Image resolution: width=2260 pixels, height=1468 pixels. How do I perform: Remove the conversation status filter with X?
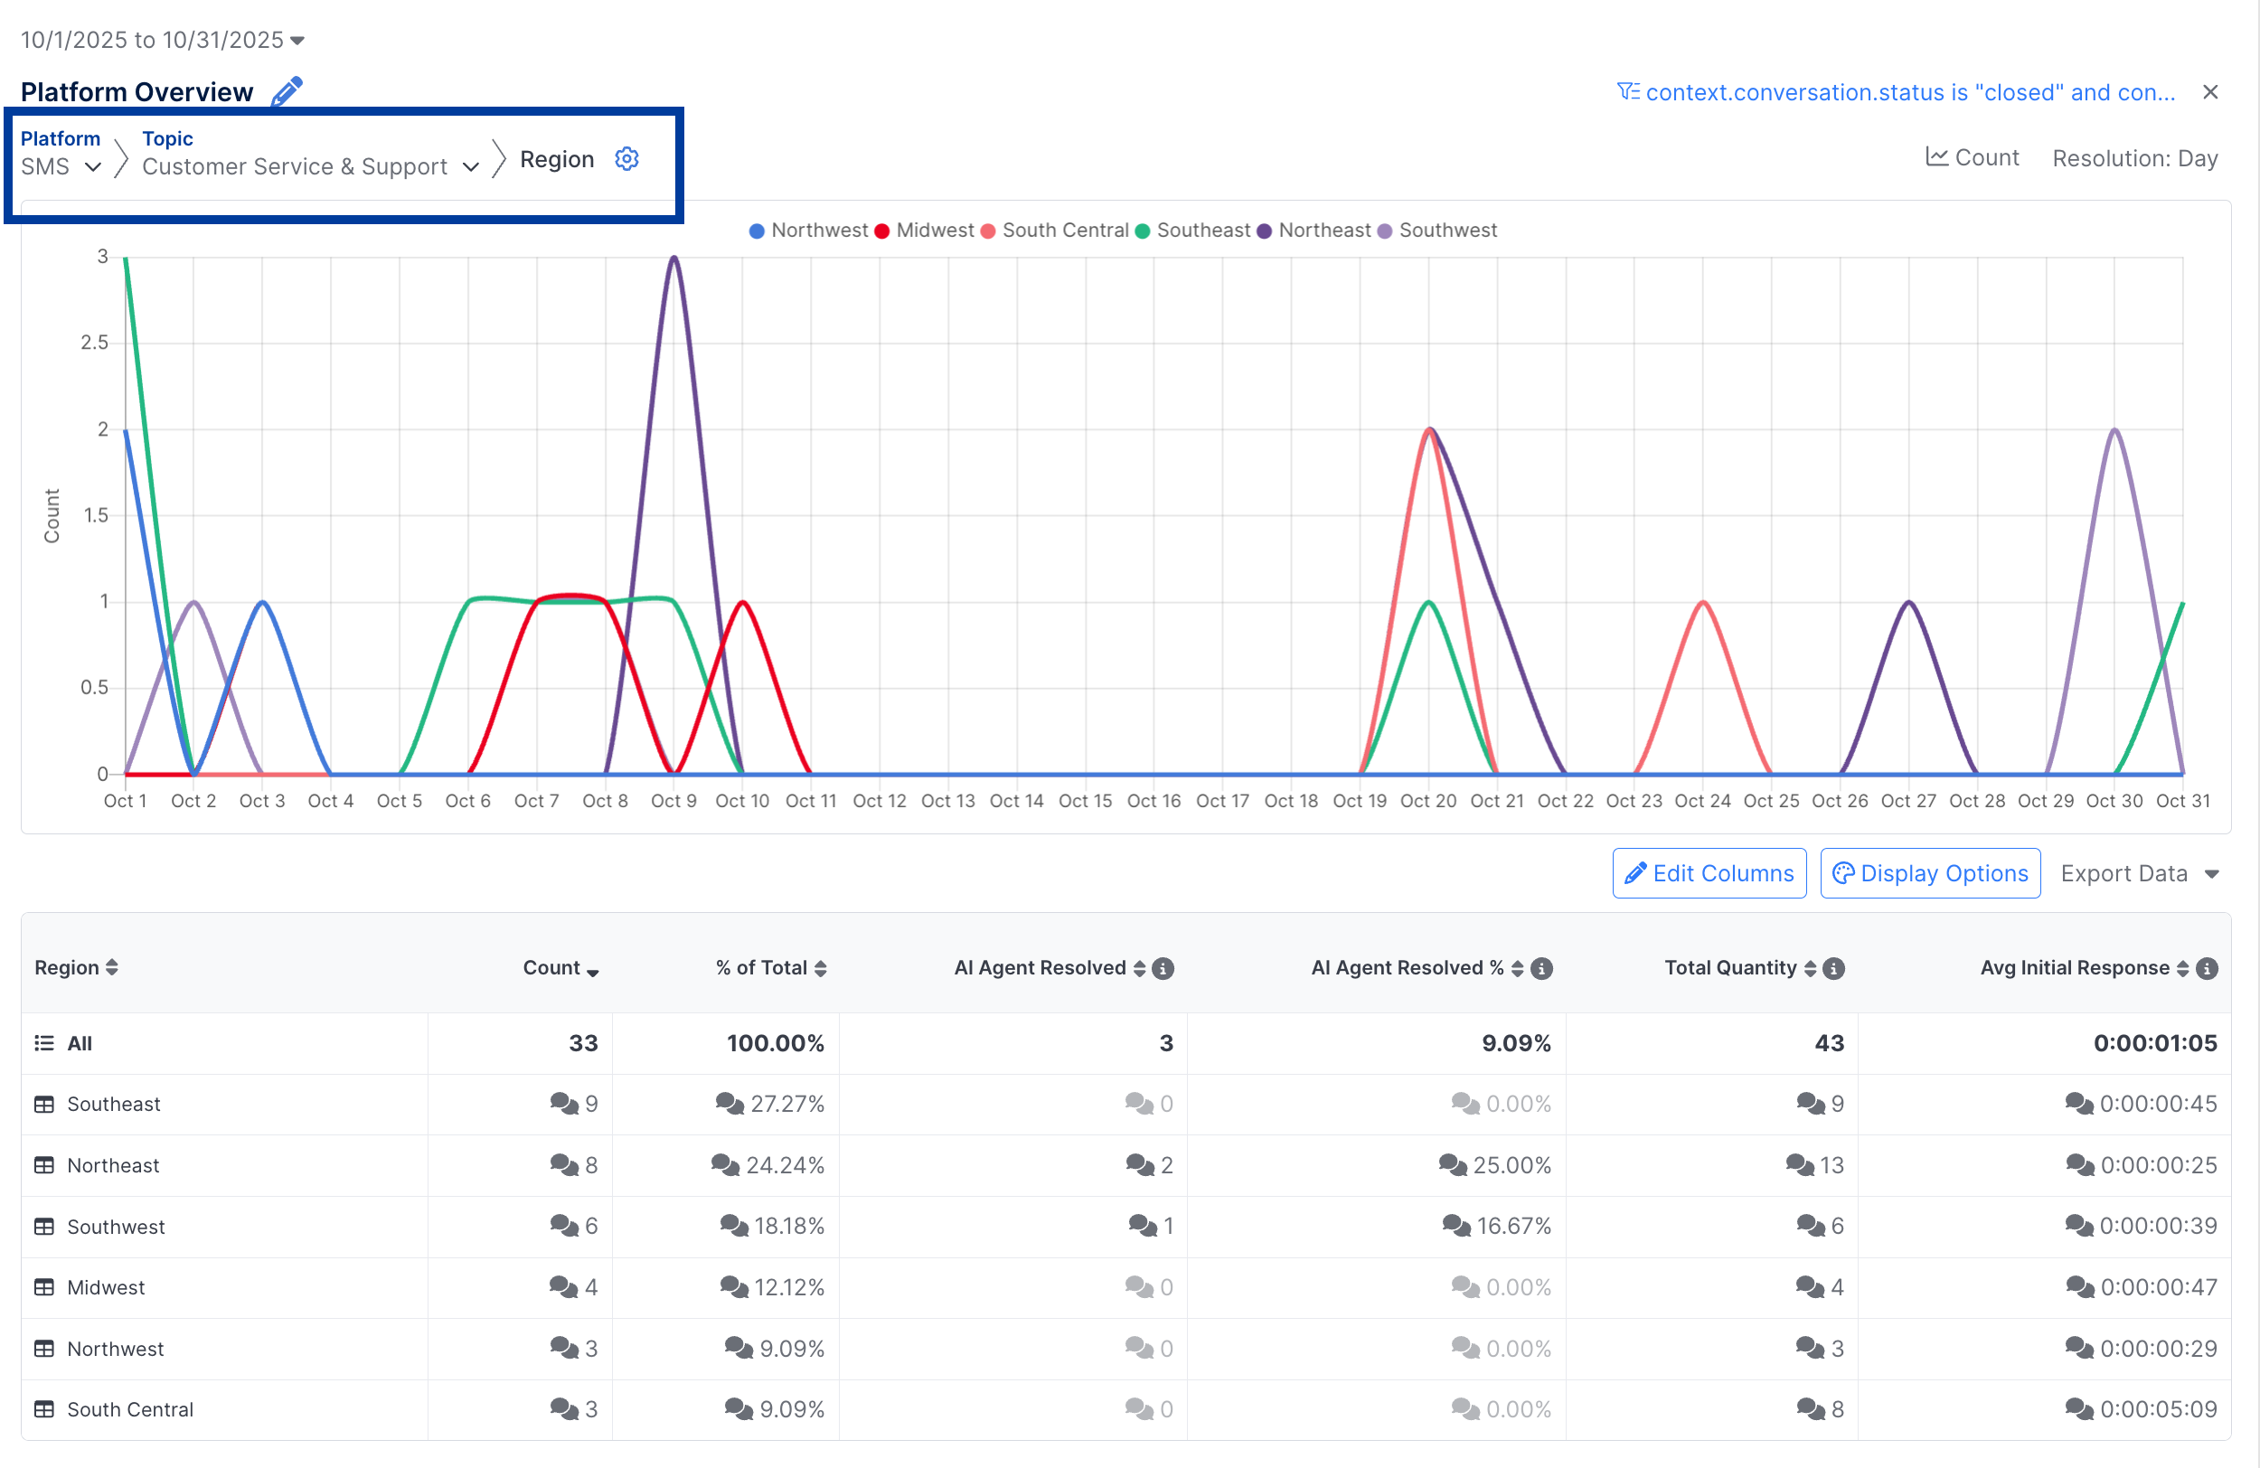pyautogui.click(x=2210, y=91)
